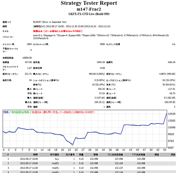Image resolution: width=179 pixels, height=173 pixels.
Task: Click the short positions value '0 (0.00%)'
Action: pyautogui.click(x=100, y=80)
